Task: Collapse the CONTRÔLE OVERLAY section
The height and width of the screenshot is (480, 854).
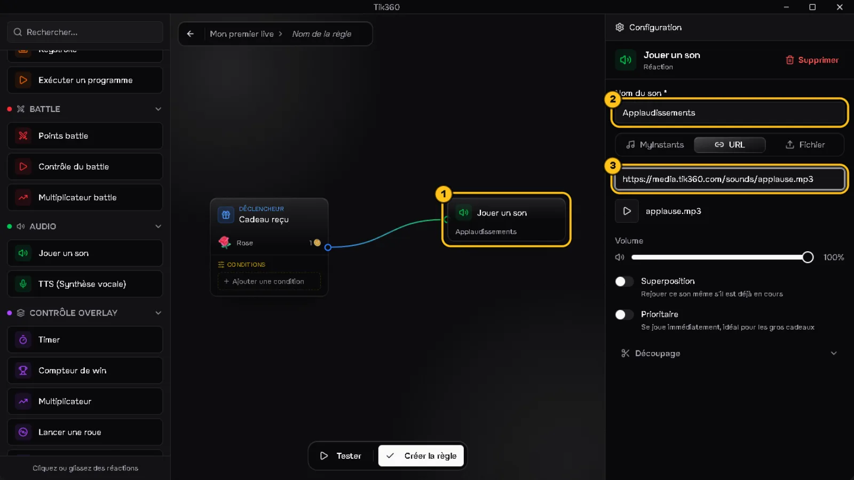Action: point(158,313)
